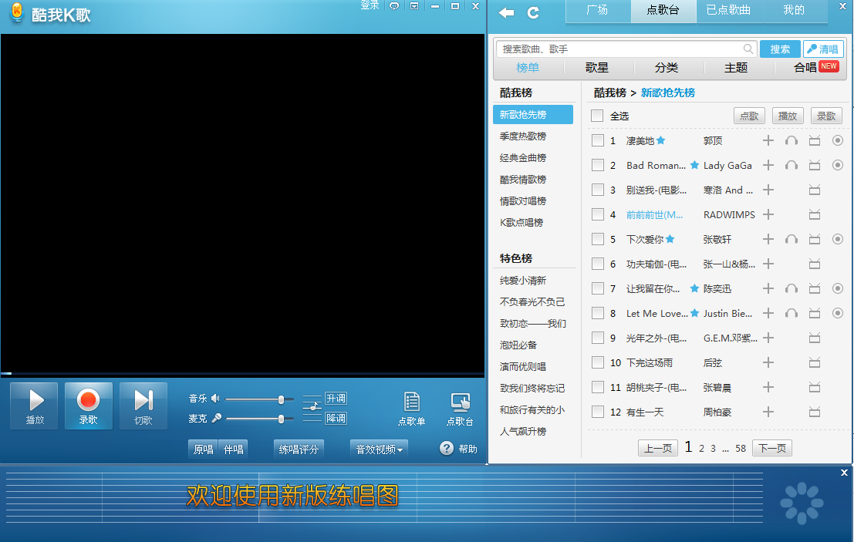Switch to the 歌星 tab
854x542 pixels.
596,68
